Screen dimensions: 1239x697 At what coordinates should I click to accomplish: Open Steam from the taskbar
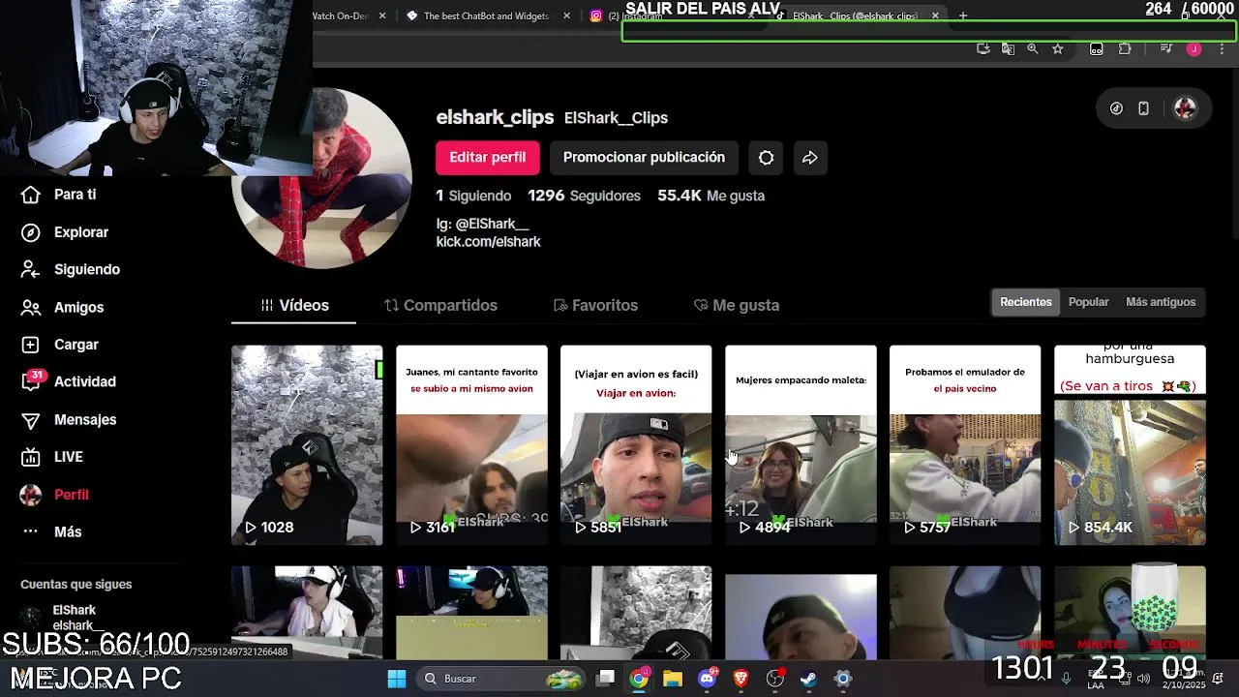[808, 679]
